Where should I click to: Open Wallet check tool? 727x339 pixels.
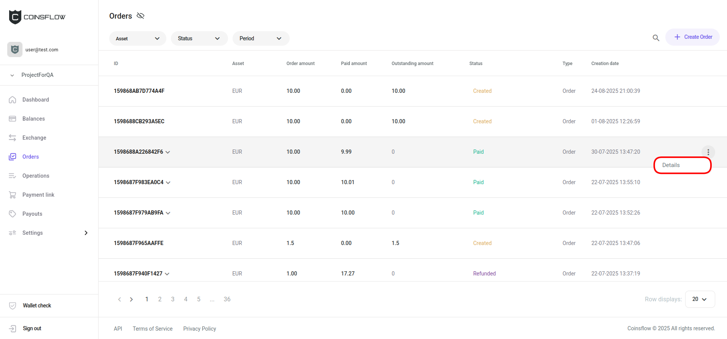tap(37, 306)
